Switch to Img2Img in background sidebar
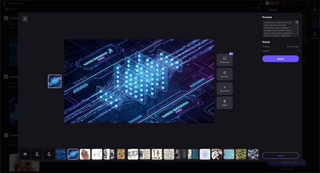The image size is (320, 173). tap(314, 11)
